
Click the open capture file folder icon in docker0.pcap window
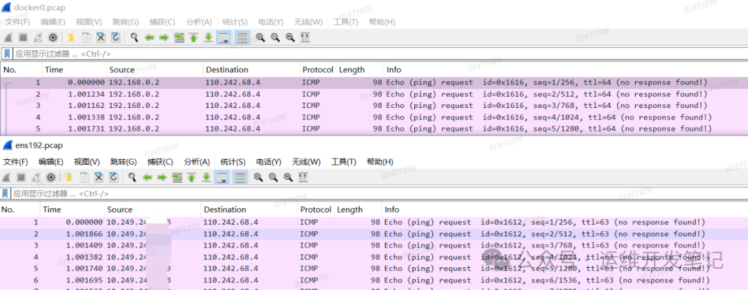coord(70,37)
